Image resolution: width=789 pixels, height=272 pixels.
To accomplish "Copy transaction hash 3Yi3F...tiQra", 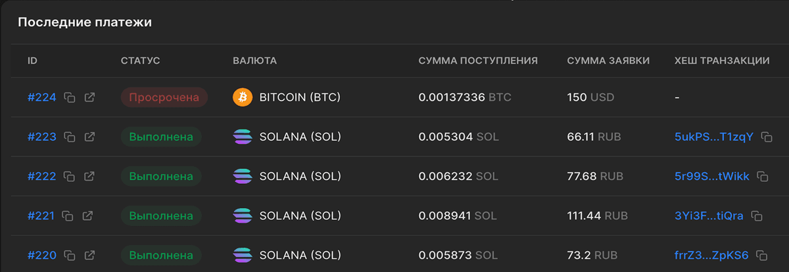I will [x=757, y=216].
